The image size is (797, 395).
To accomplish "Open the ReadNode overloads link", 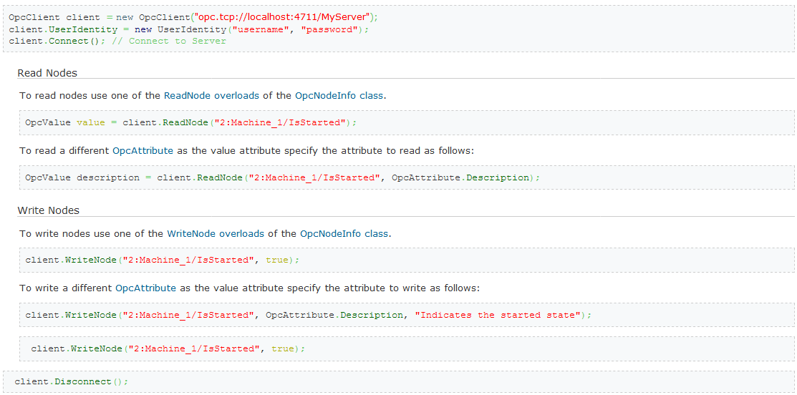I will [x=211, y=95].
